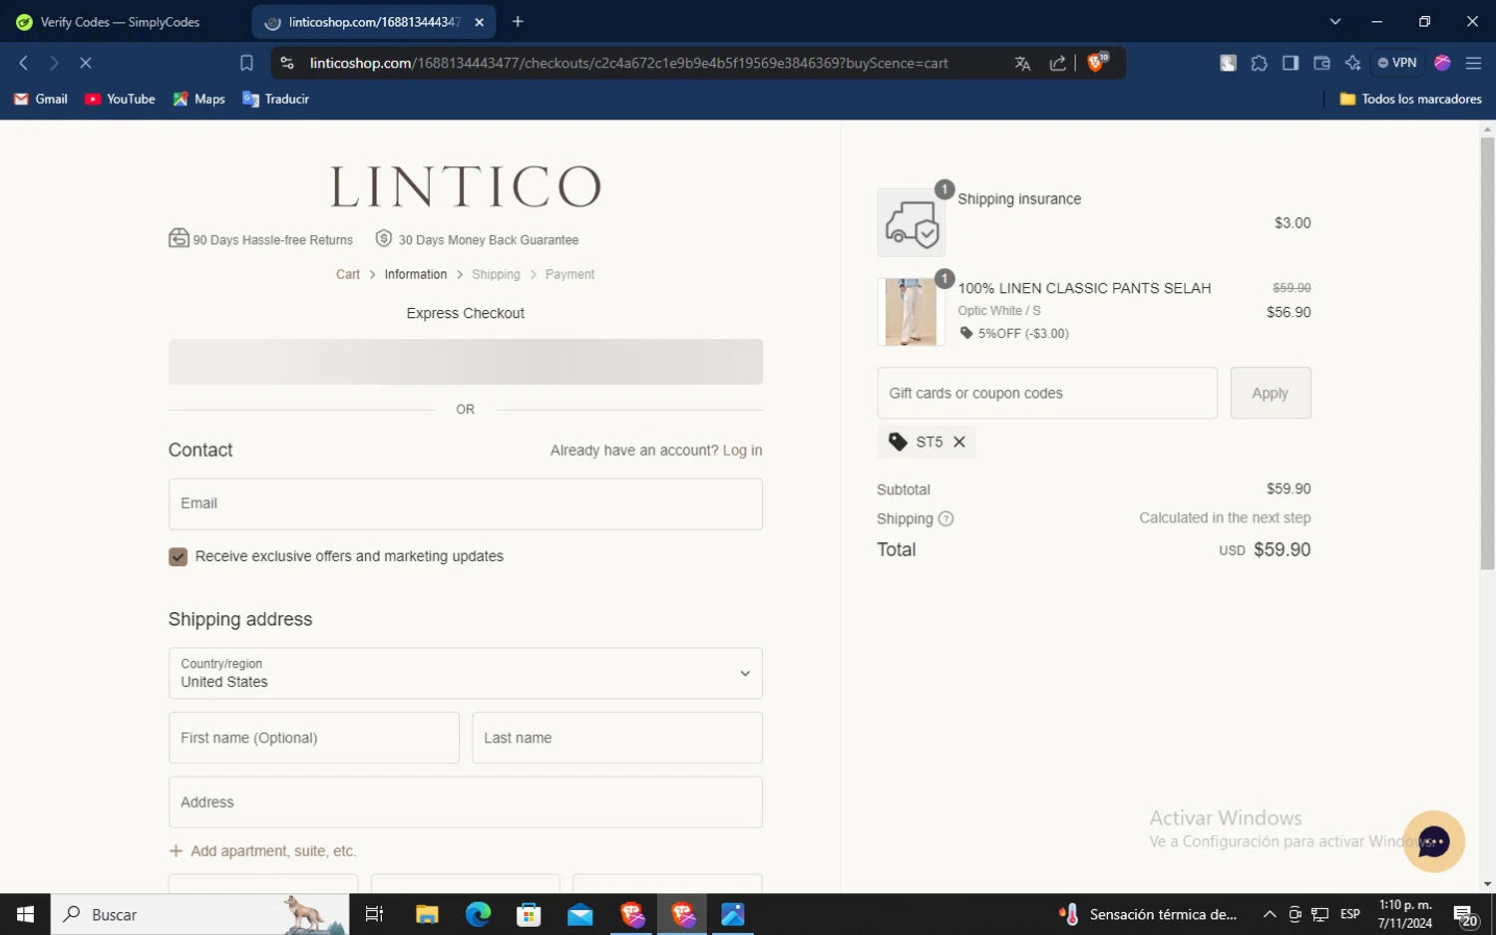1496x935 pixels.
Task: Share this page icon
Action: click(1057, 63)
